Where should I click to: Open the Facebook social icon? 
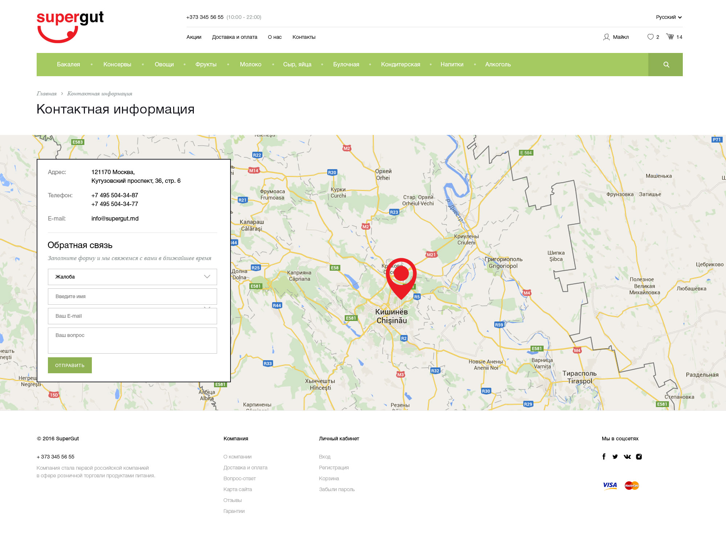tap(604, 457)
